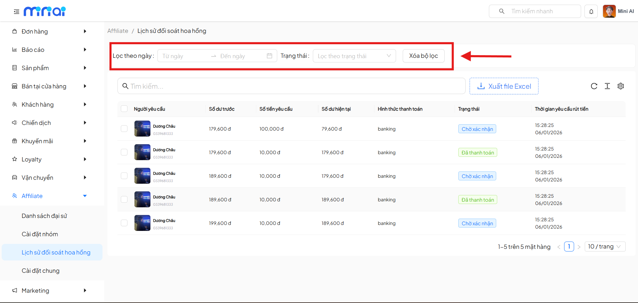The width and height of the screenshot is (638, 303).
Task: Open the date range calendar icon
Action: [x=269, y=56]
